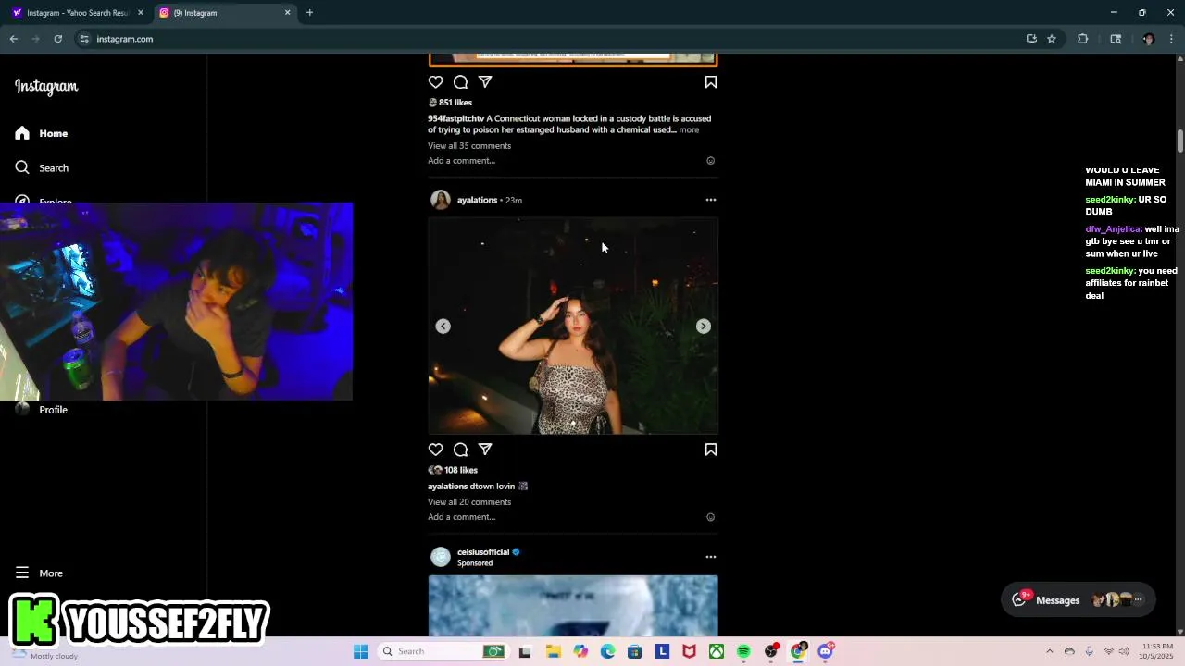Open Discord from taskbar
Screen dimensions: 1185x666
(826, 651)
